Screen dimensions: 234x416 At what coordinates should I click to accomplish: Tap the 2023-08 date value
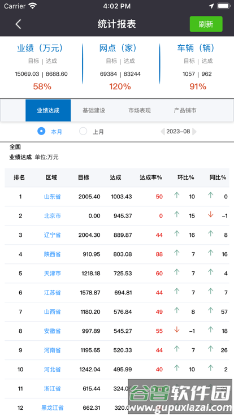(x=178, y=131)
